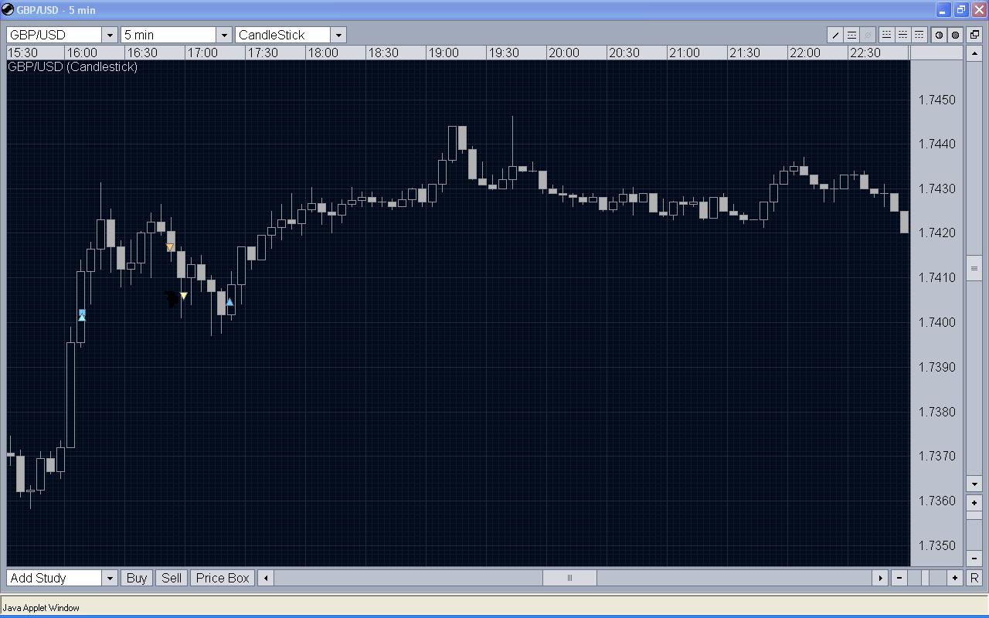Click the greyed-out delete line icon
Viewport: 989px width, 618px height.
868,35
